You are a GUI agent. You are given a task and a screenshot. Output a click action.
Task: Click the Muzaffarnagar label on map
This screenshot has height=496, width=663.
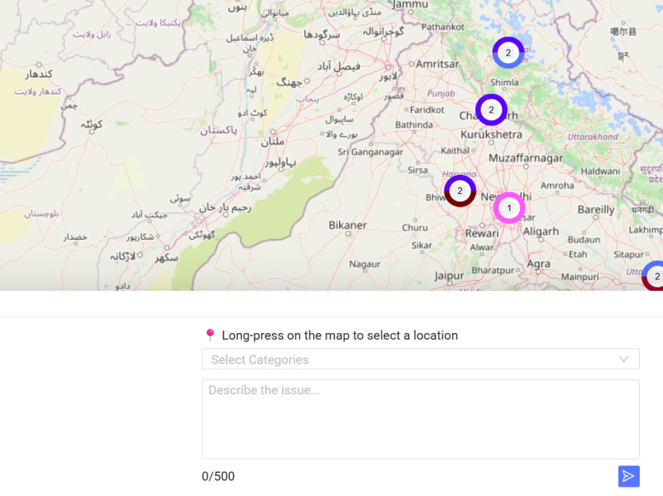526,158
